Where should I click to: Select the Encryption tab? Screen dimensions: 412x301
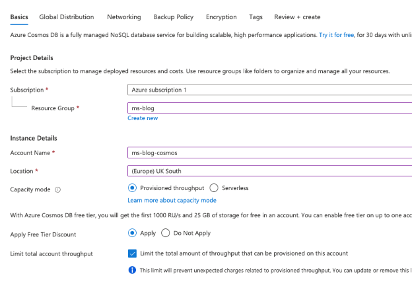click(x=221, y=17)
